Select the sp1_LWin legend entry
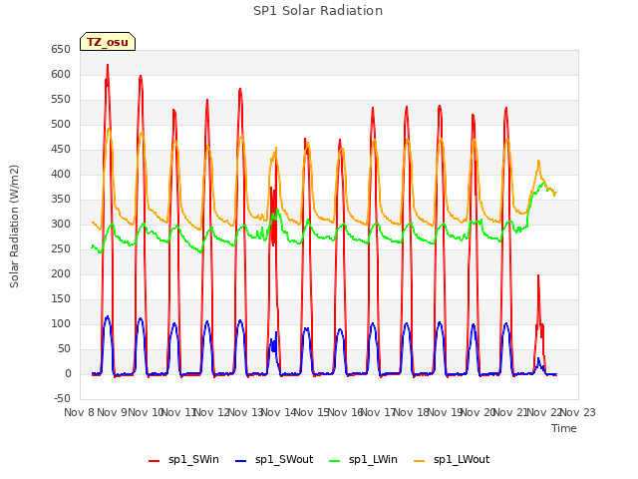The height and width of the screenshot is (479, 638). pyautogui.click(x=363, y=459)
